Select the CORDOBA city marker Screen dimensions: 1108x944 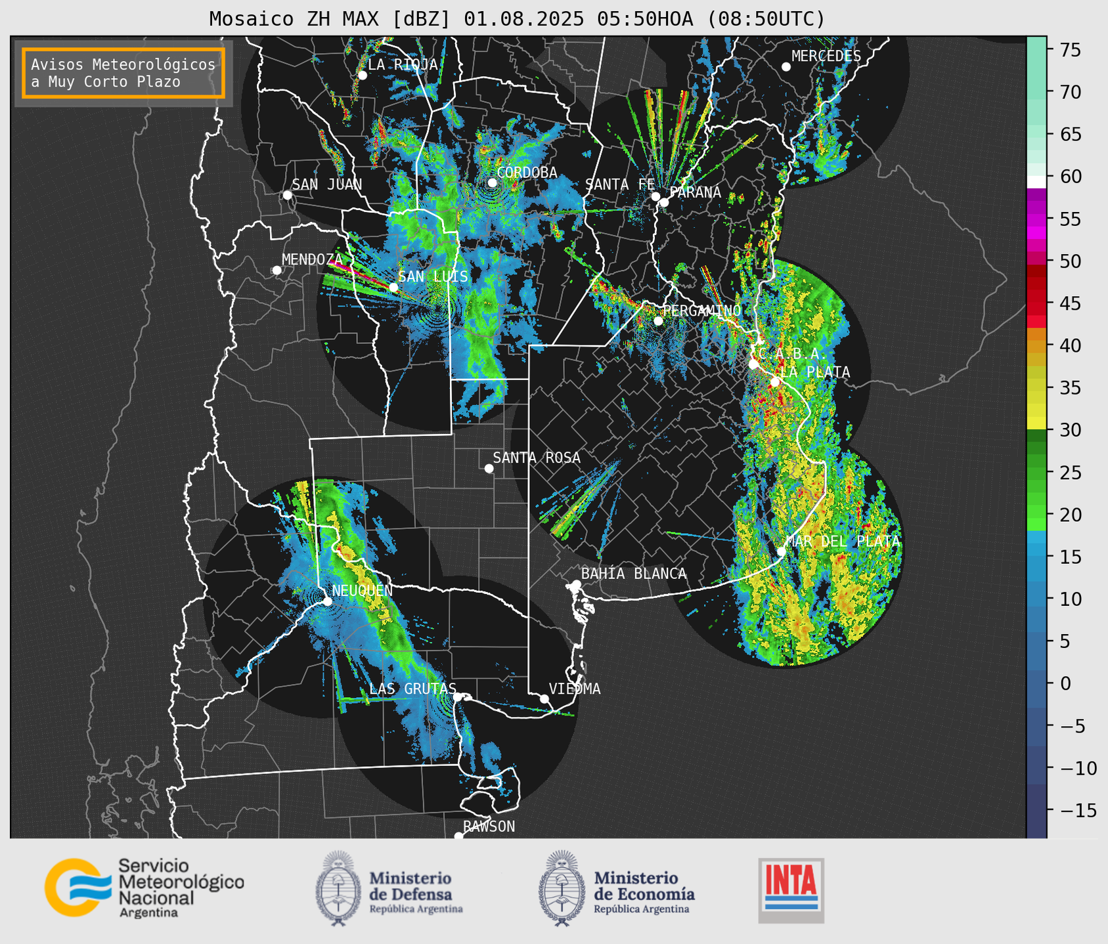[x=492, y=182]
